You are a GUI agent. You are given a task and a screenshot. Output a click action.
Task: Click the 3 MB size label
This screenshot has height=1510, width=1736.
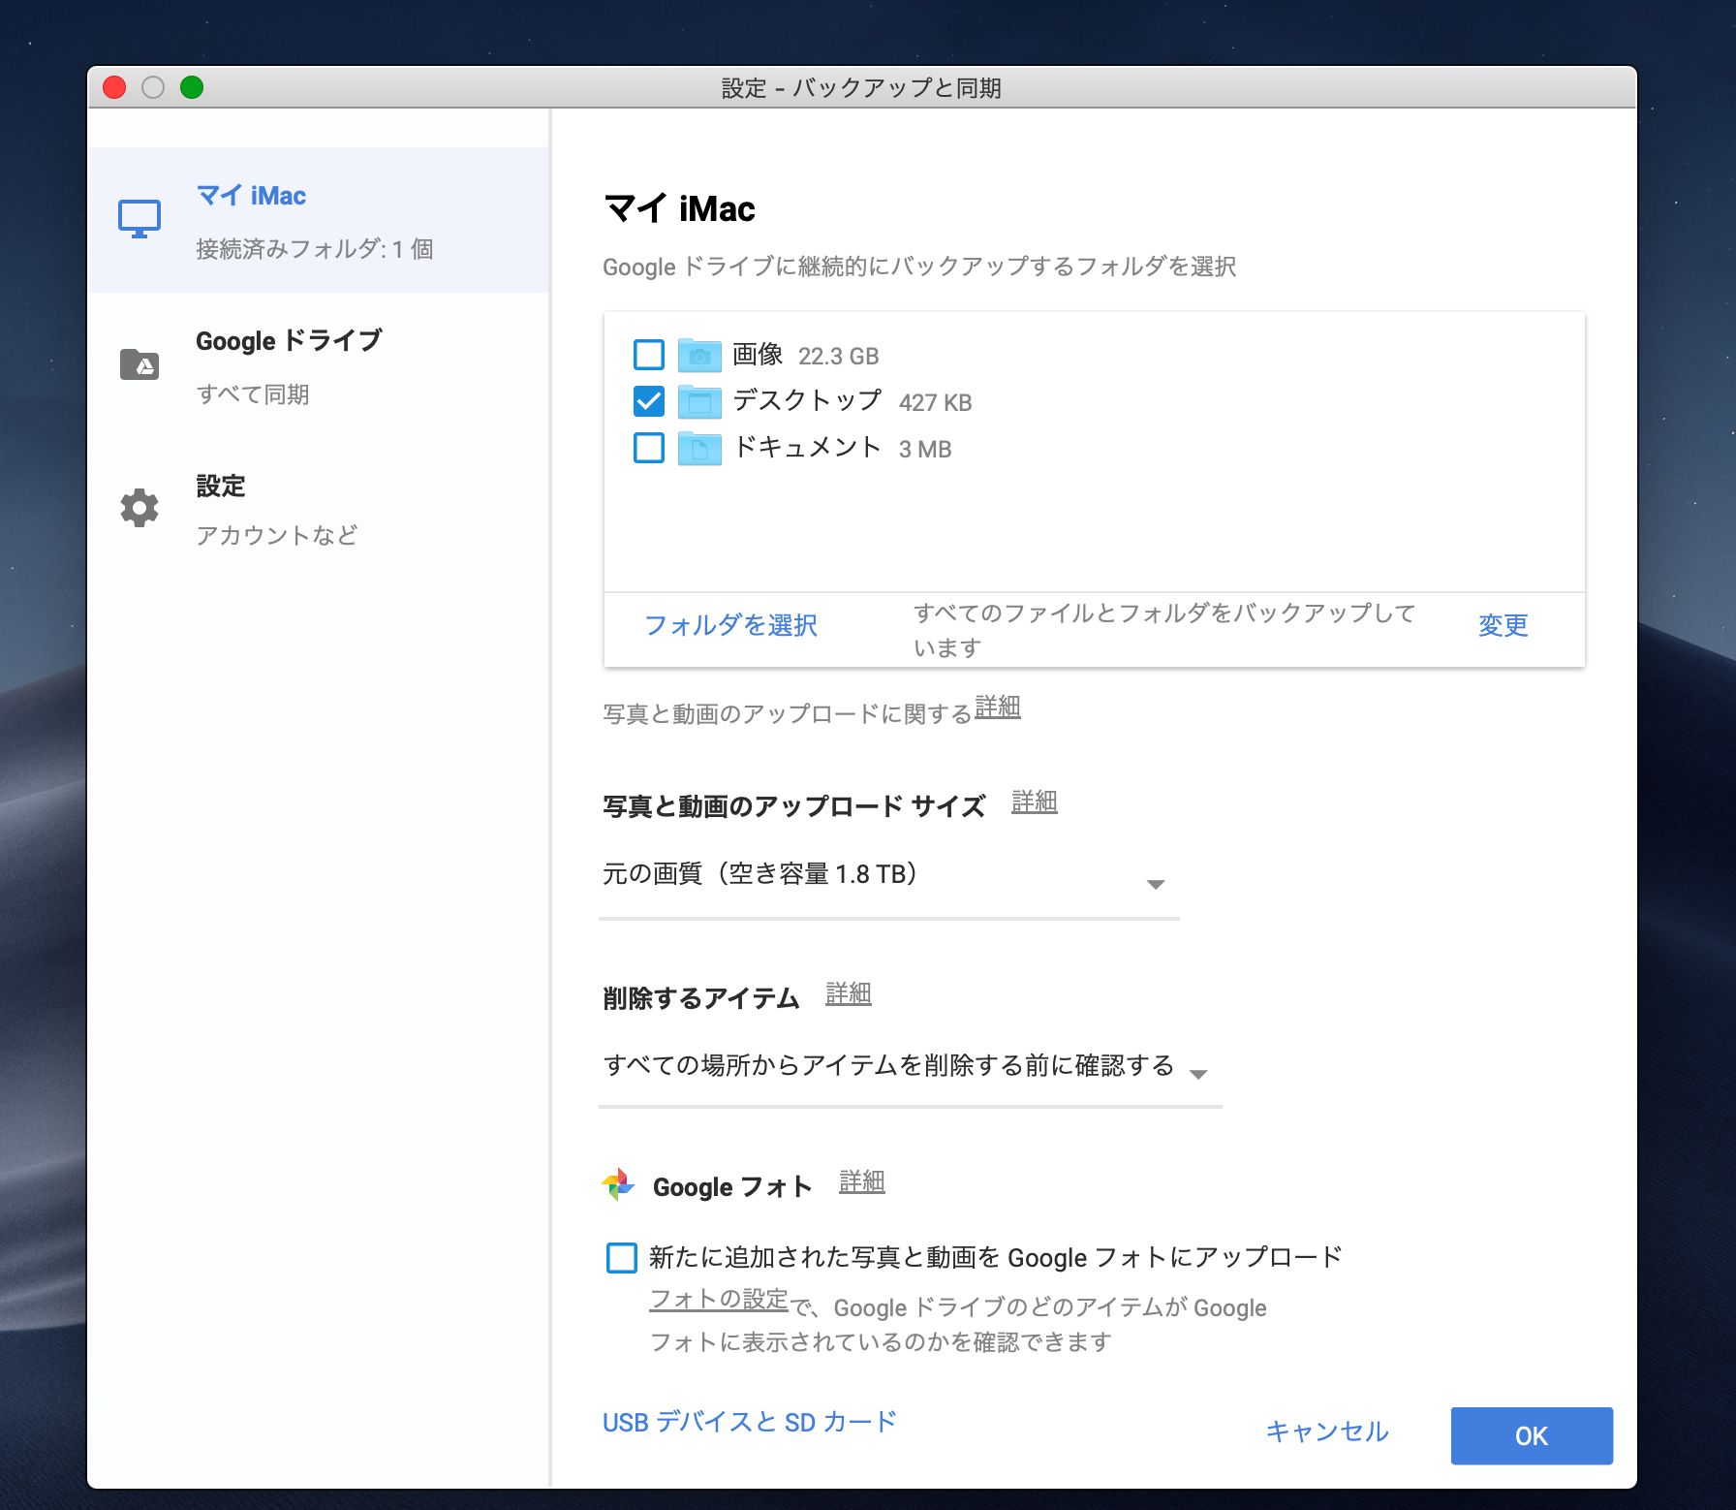coord(925,450)
